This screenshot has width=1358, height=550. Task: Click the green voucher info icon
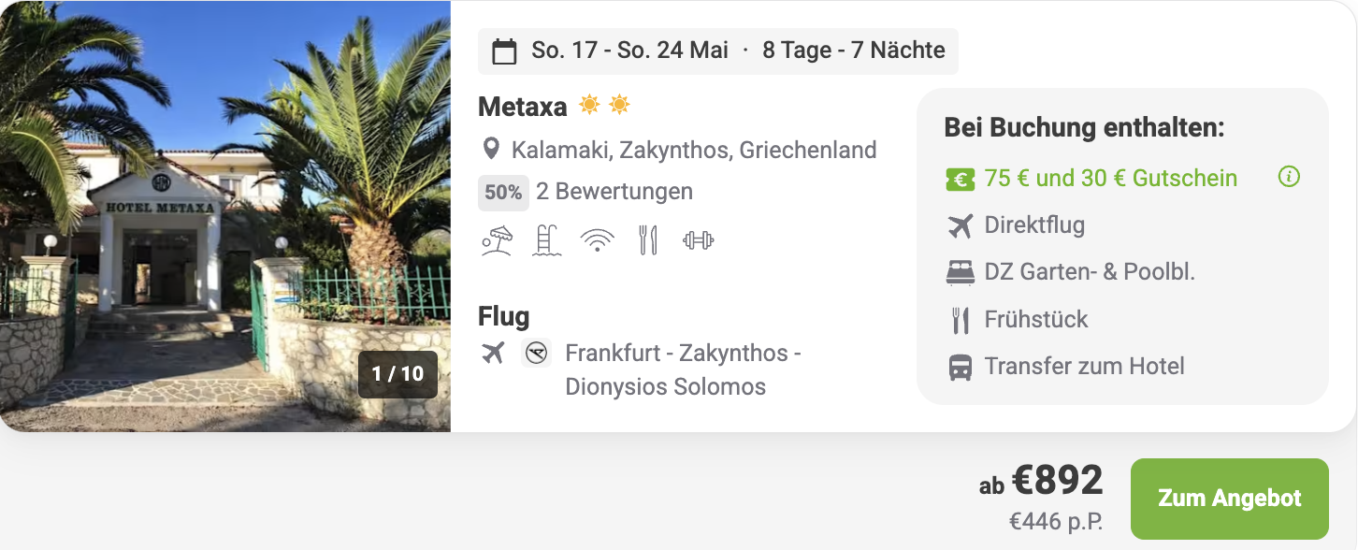coord(1289,177)
